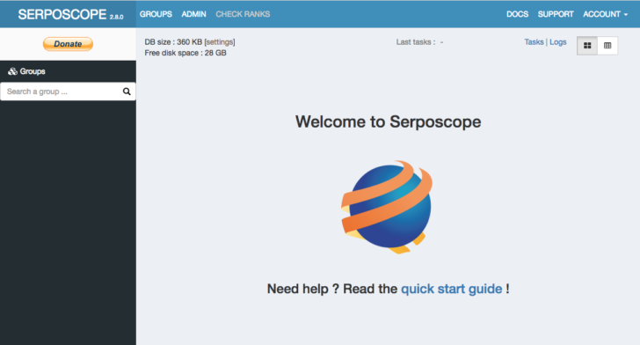Image resolution: width=640 pixels, height=345 pixels.
Task: Open the Tasks link
Action: (x=534, y=42)
